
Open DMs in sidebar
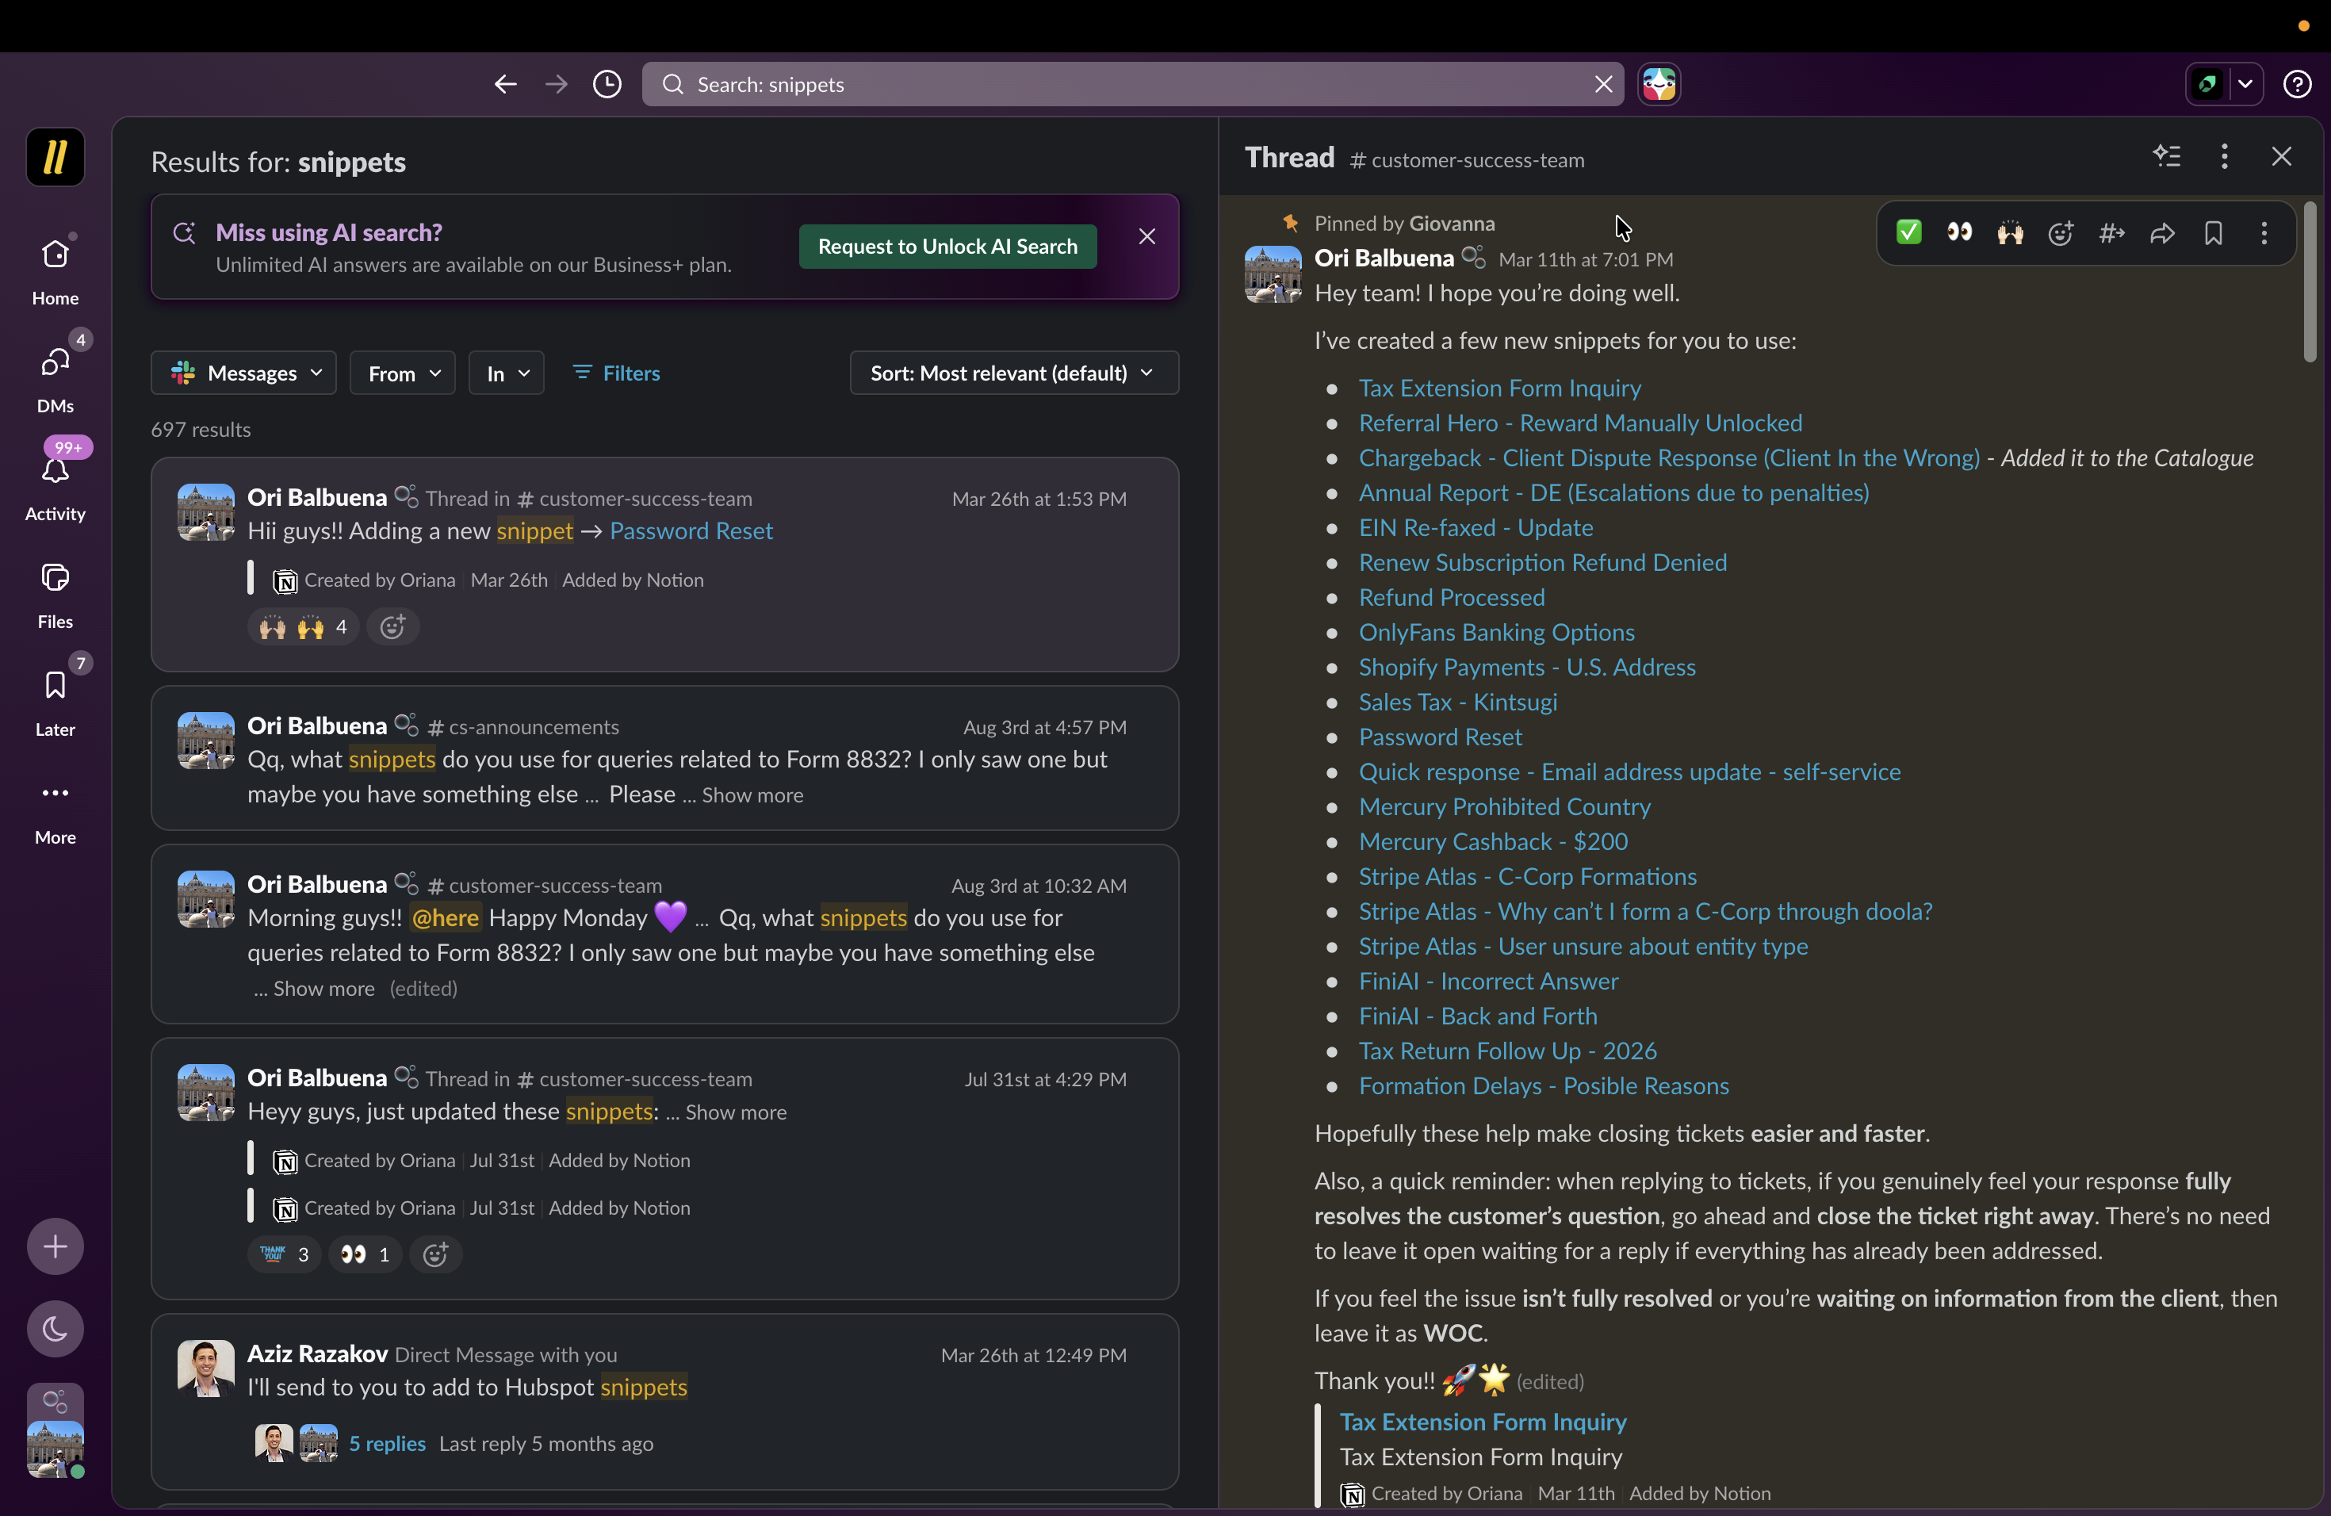[x=55, y=379]
